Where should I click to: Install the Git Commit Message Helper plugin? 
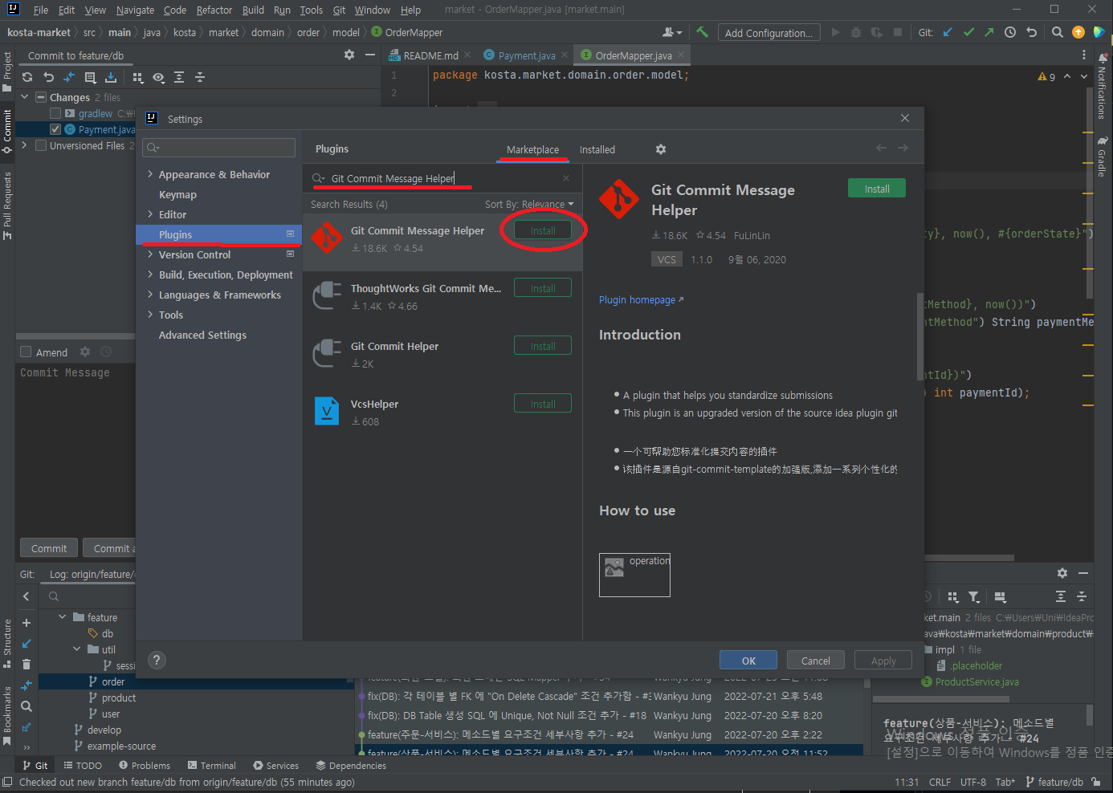(x=543, y=230)
